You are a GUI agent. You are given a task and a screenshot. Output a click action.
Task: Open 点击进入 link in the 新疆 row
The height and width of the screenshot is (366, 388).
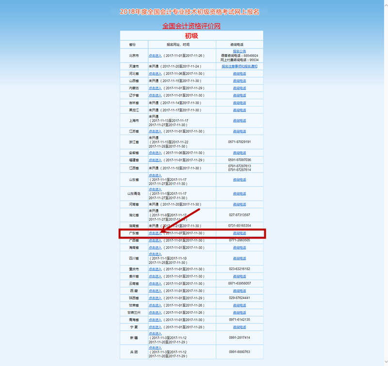point(155,334)
